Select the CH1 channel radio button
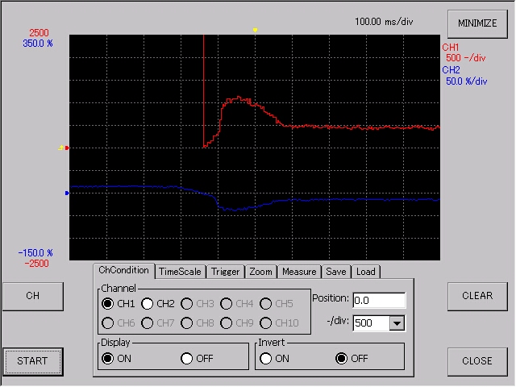 pos(107,304)
